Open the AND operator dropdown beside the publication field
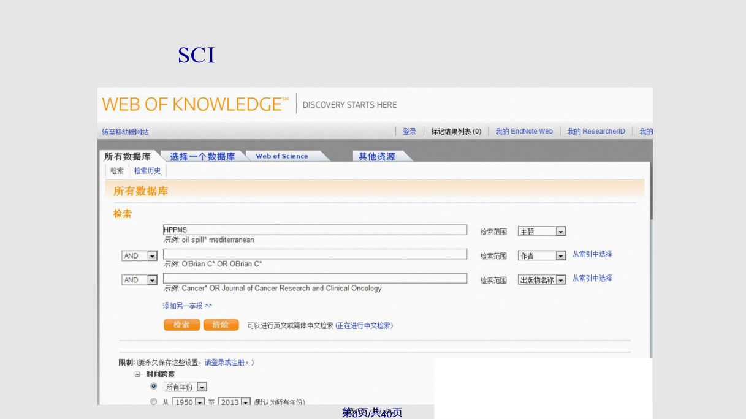This screenshot has width=746, height=419. [140, 280]
